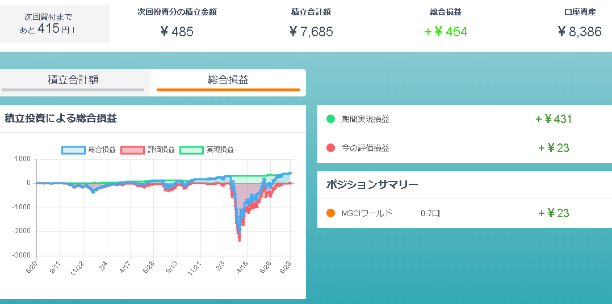The height and width of the screenshot is (304, 612).
Task: Click the orange MSCIワールド dot icon
Action: point(330,213)
